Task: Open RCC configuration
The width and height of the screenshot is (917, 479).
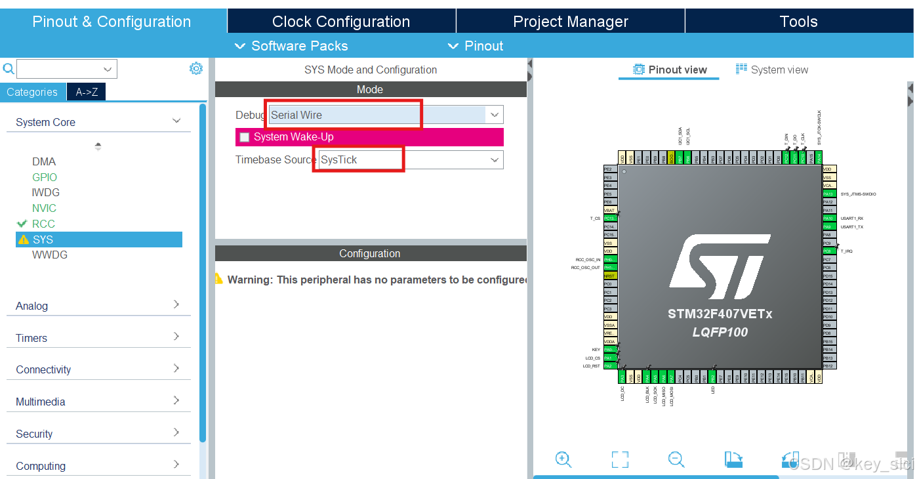Action: [43, 224]
